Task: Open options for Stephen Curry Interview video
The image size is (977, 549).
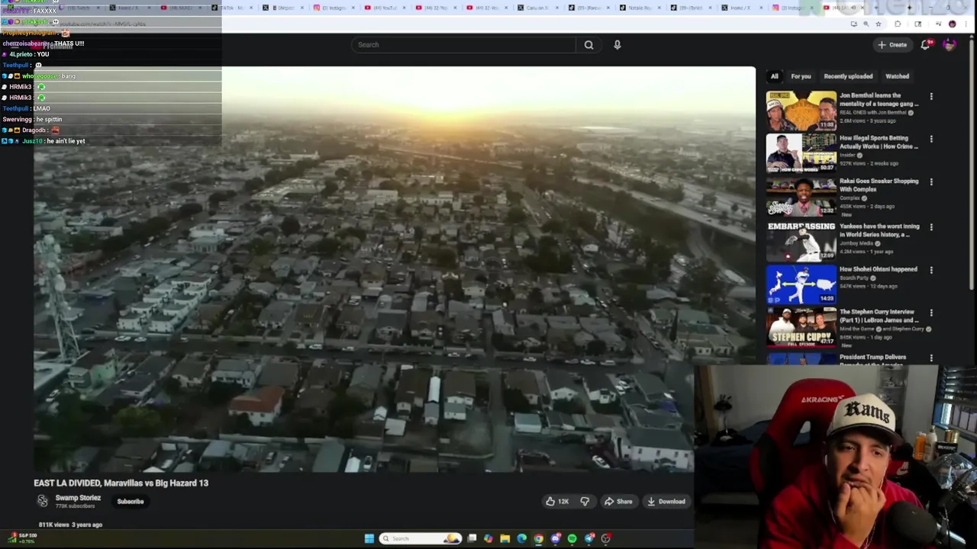Action: (x=931, y=313)
